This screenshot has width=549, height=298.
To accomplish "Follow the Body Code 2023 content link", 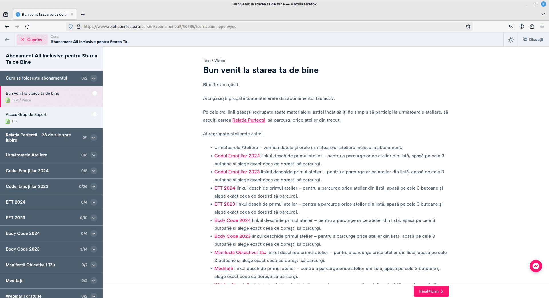I will [232, 236].
